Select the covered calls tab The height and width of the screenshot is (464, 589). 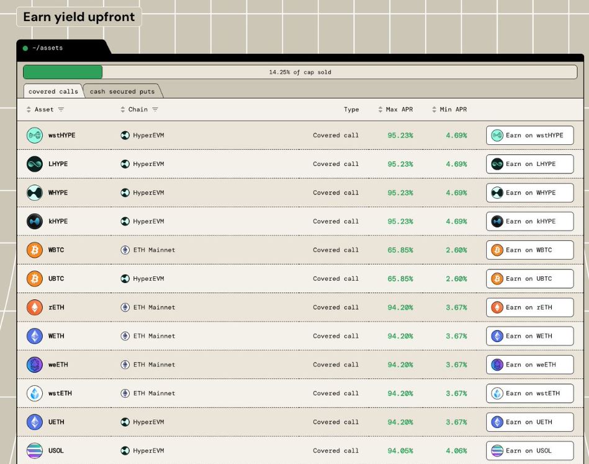pos(53,92)
